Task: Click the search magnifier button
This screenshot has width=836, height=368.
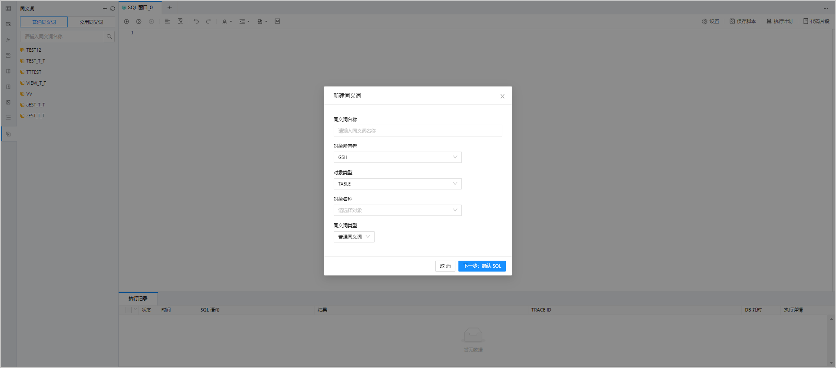Action: pyautogui.click(x=109, y=36)
